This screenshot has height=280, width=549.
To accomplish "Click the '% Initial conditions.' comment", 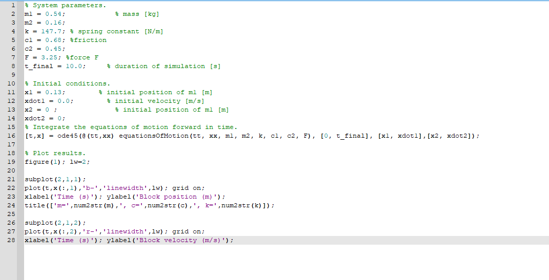I will (x=67, y=83).
